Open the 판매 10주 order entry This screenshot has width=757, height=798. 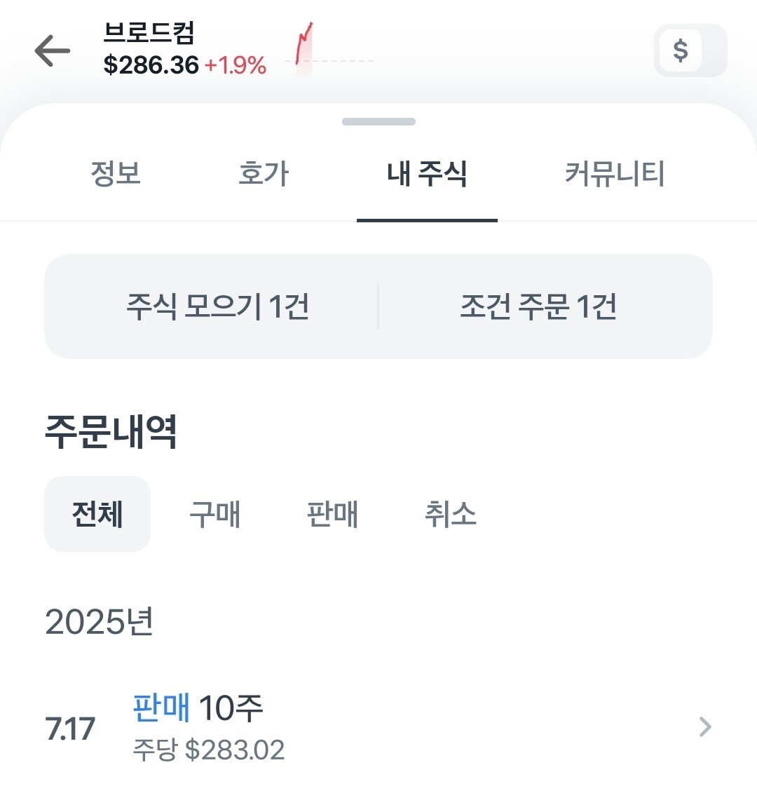coord(198,708)
